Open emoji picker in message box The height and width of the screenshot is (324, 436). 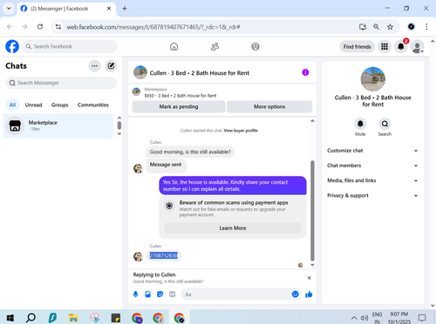point(295,294)
